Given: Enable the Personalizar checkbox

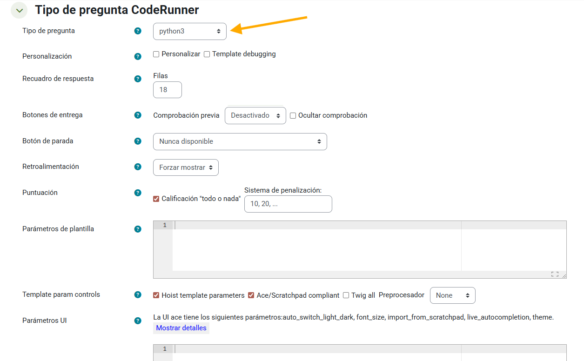Looking at the screenshot, I should tap(156, 54).
